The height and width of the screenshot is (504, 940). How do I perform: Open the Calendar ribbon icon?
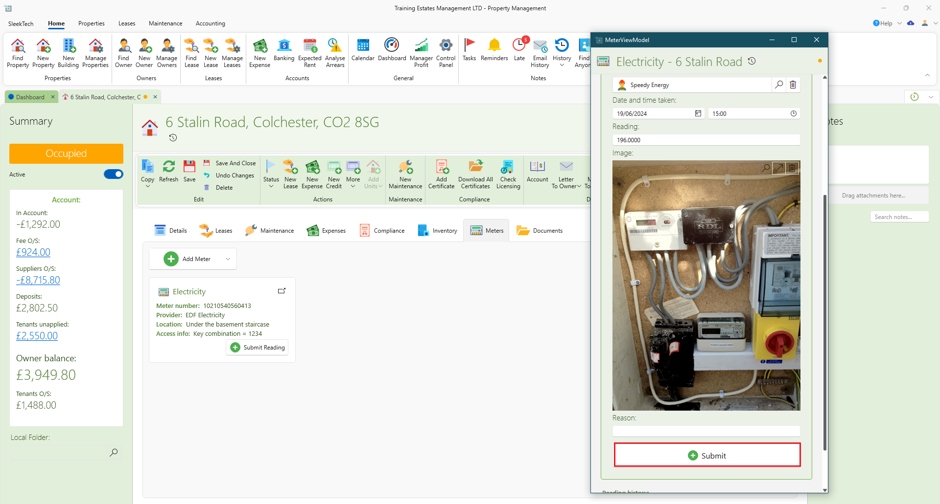coord(363,50)
